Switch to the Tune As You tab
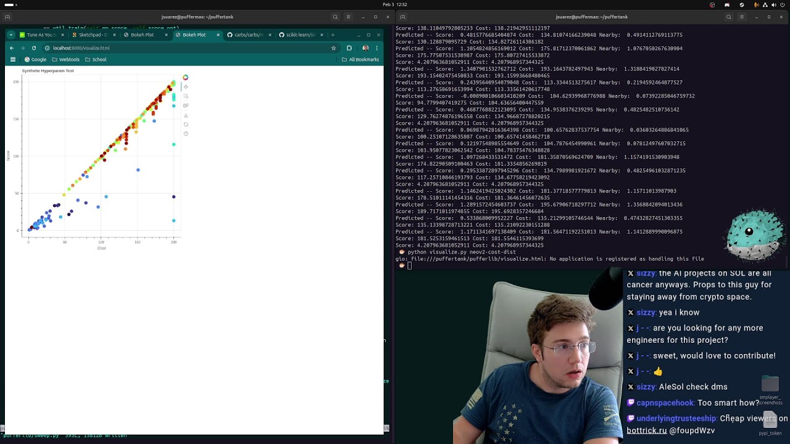Screen dimensions: 790x444 (42, 35)
